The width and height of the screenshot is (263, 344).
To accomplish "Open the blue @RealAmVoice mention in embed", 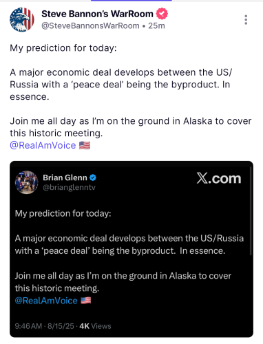I will coord(46,301).
